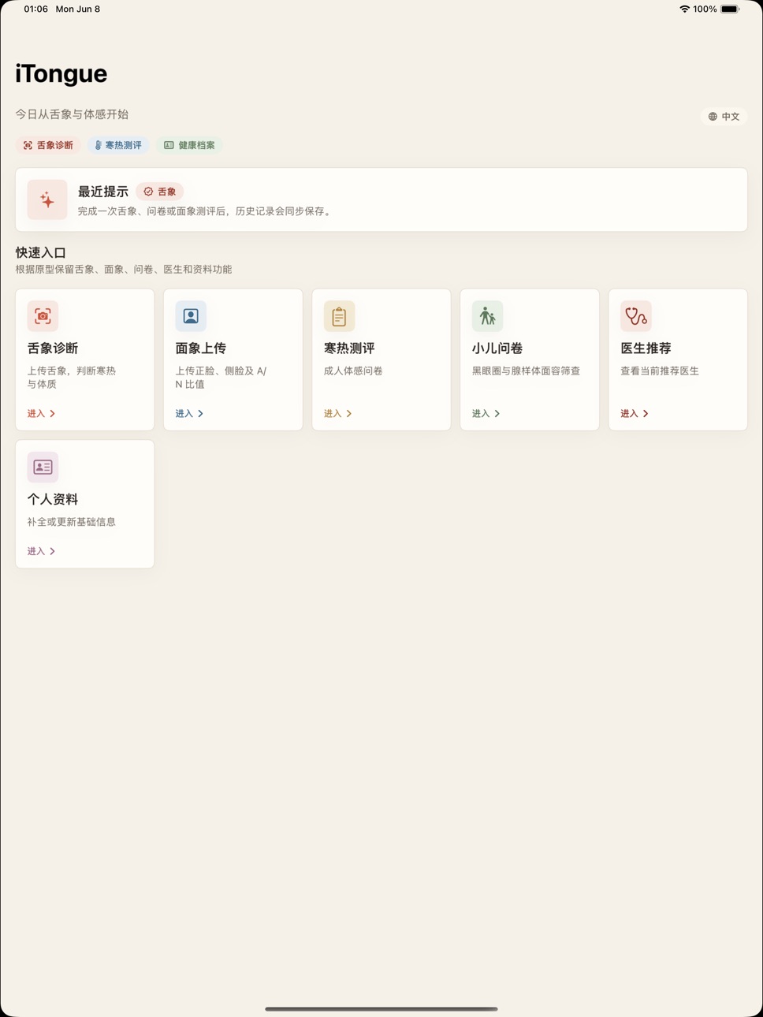The image size is (763, 1017).
Task: Tap the iTongue app title
Action: coord(61,73)
